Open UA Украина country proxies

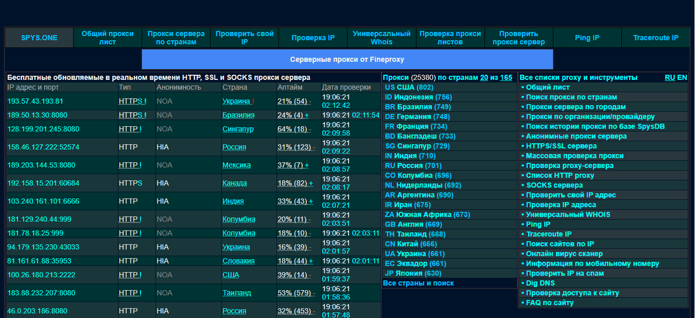[415, 254]
